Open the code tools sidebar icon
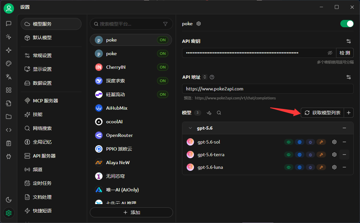Screen dimensions: 360x223 point(9,130)
